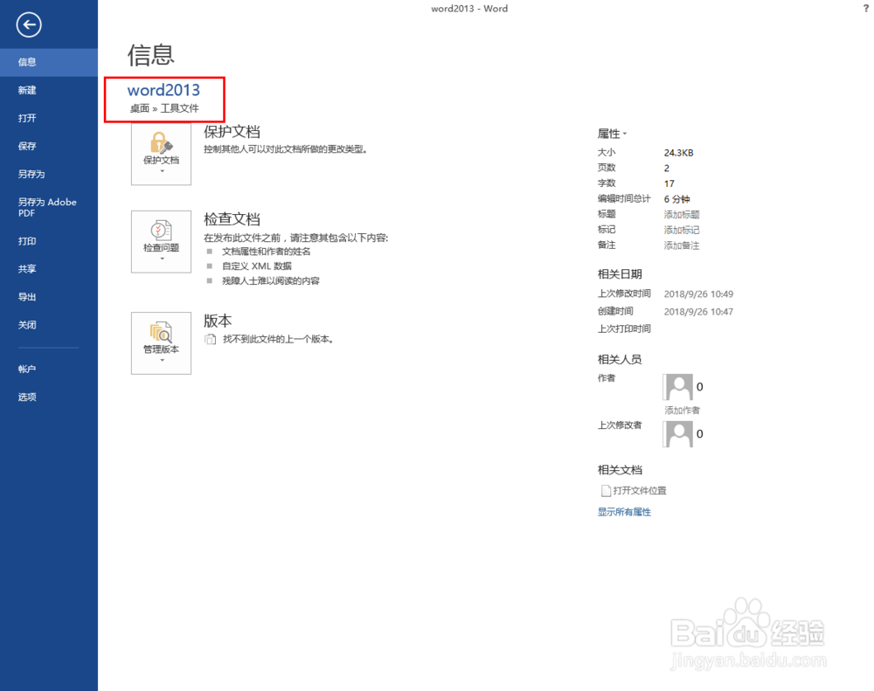Screen dimensions: 874x691
Task: Open the 检查问题 button dropdown arrow
Action: pyautogui.click(x=161, y=257)
